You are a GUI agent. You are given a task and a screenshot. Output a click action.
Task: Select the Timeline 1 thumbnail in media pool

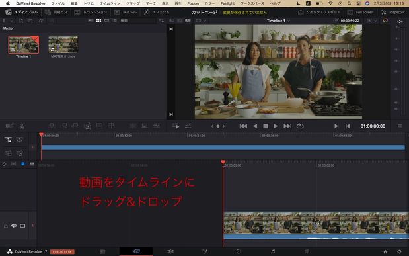[x=24, y=45]
